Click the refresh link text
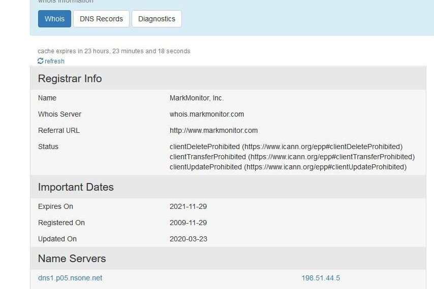Screen dimensions: 434x289 point(54,61)
